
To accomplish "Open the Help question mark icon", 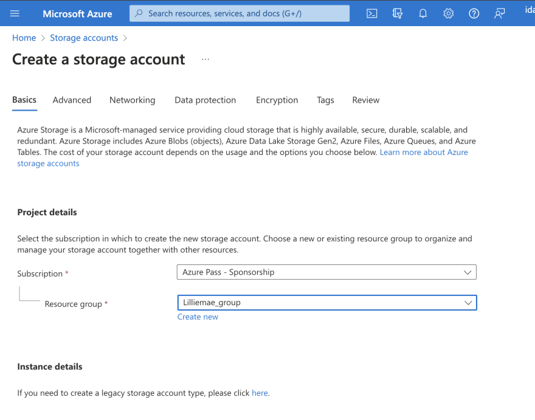I will 474,13.
